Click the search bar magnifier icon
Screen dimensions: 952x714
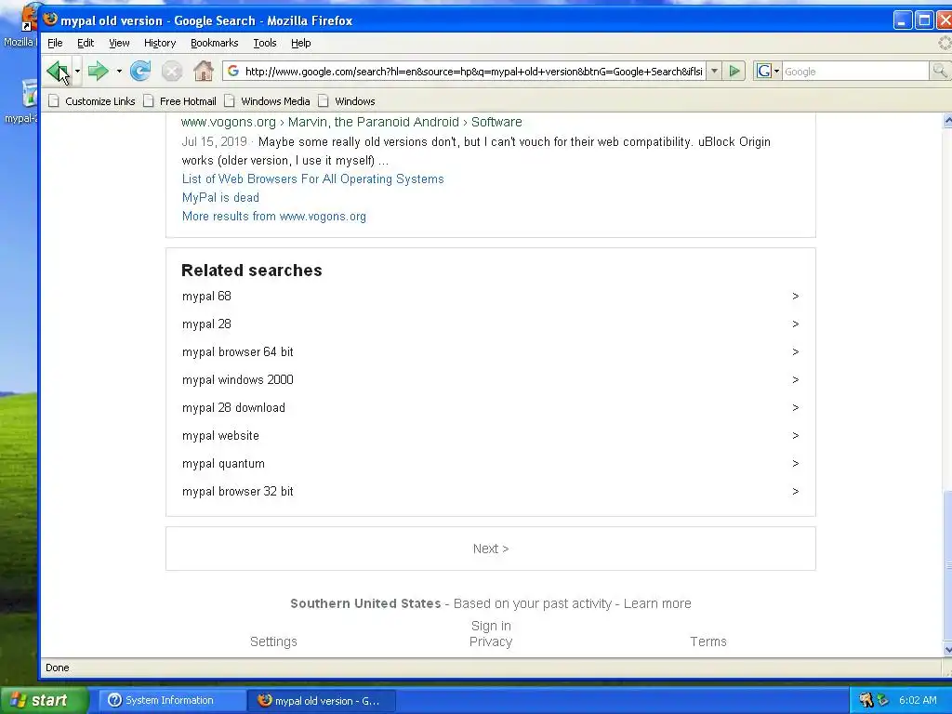(939, 71)
